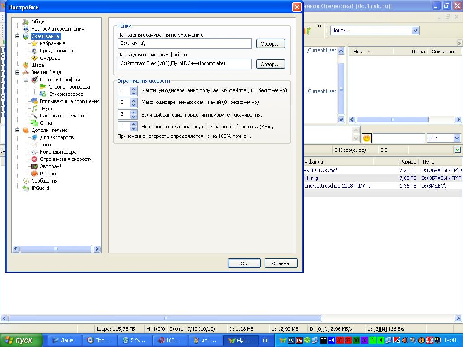This screenshot has height=347, width=463.
Task: Click the Звуки music note icon
Action: click(34, 108)
